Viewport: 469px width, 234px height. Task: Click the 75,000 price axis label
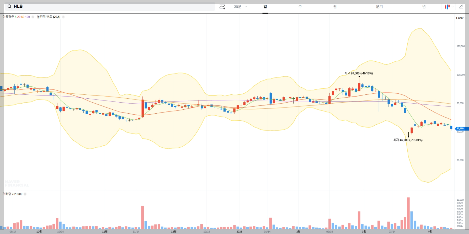pos(460,103)
